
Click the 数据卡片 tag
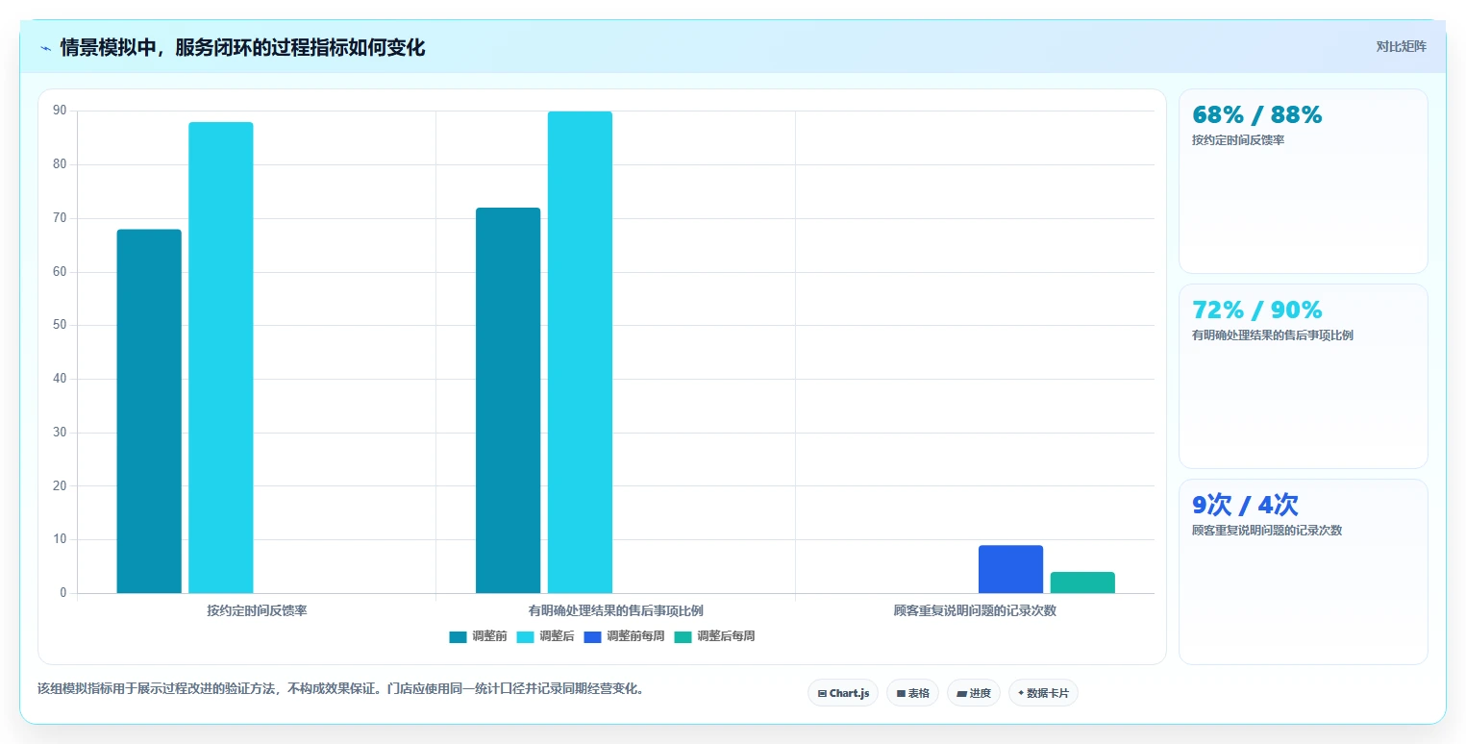tap(1043, 693)
